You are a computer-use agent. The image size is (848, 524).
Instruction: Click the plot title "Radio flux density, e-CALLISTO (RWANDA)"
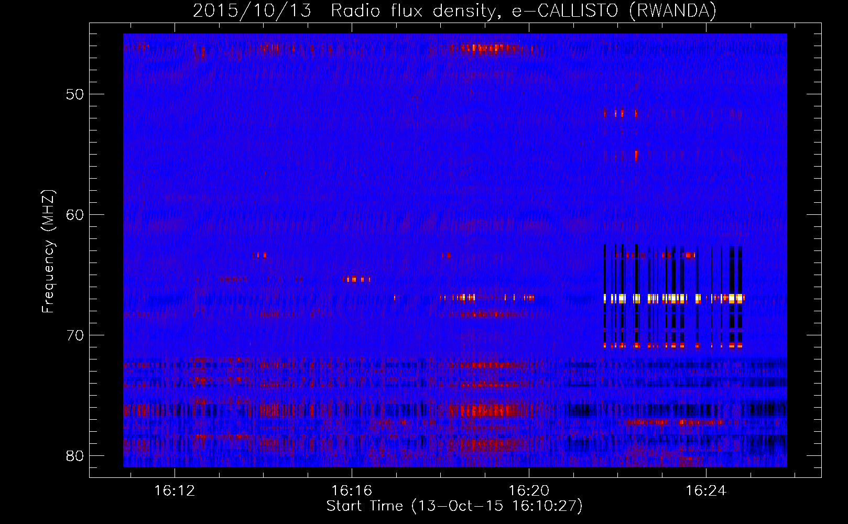pyautogui.click(x=524, y=10)
